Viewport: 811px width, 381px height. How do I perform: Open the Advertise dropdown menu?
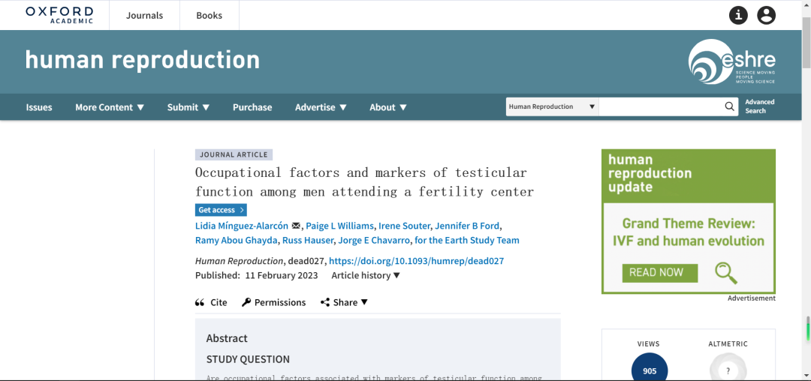(321, 107)
